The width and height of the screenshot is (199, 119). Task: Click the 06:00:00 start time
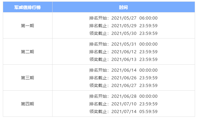coord(148,18)
